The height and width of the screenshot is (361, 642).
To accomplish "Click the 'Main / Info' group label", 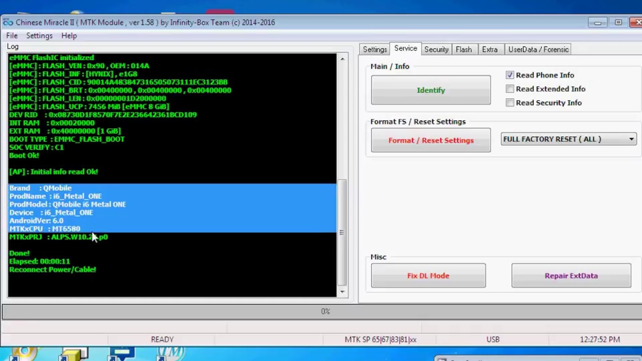I will 390,66.
